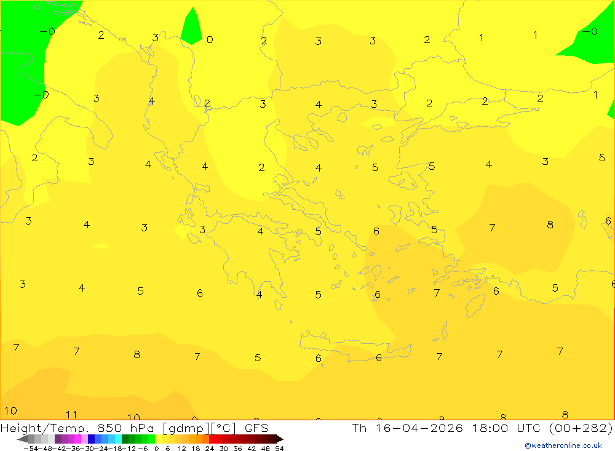Click legend scale label '36'
The width and height of the screenshot is (615, 451).
click(237, 449)
